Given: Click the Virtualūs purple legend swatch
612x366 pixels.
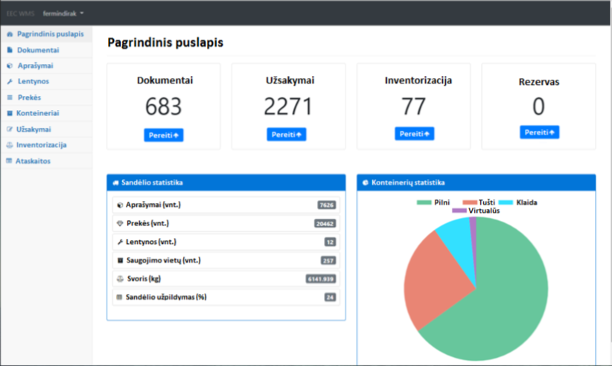Looking at the screenshot, I should tap(458, 211).
